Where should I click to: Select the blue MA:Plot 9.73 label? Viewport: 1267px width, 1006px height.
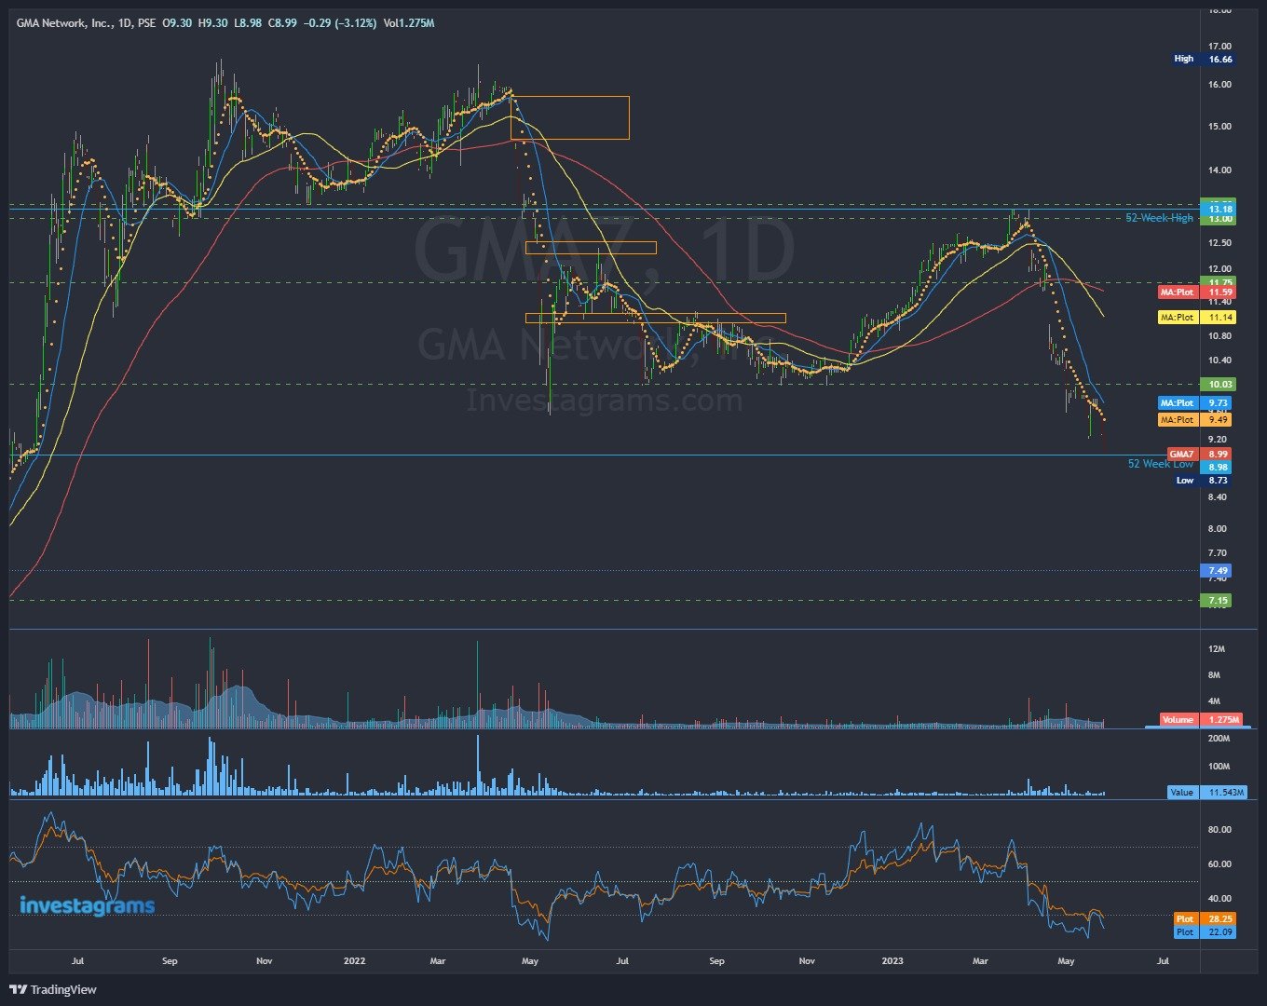(1196, 403)
